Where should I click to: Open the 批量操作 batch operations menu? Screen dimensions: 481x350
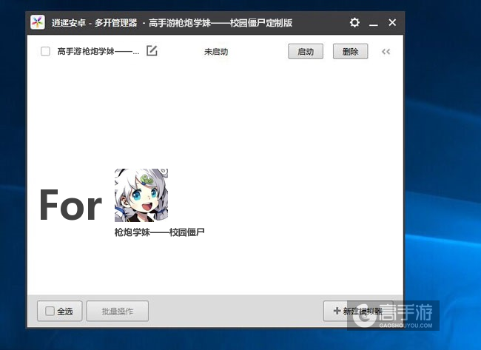coord(117,312)
